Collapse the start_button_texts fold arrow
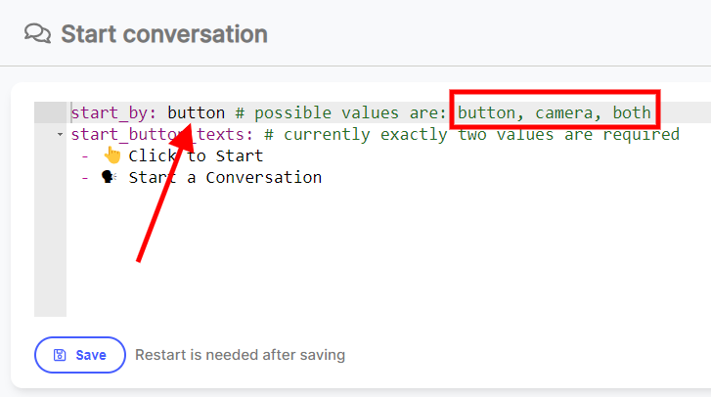711x397 pixels. click(60, 135)
